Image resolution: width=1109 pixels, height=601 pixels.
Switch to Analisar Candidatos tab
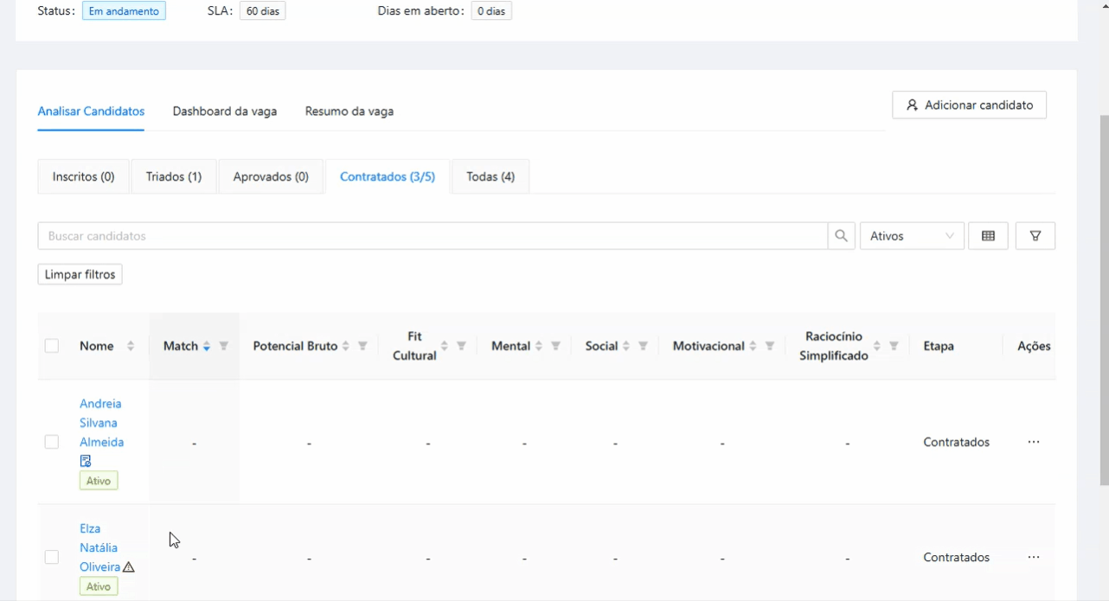point(91,112)
